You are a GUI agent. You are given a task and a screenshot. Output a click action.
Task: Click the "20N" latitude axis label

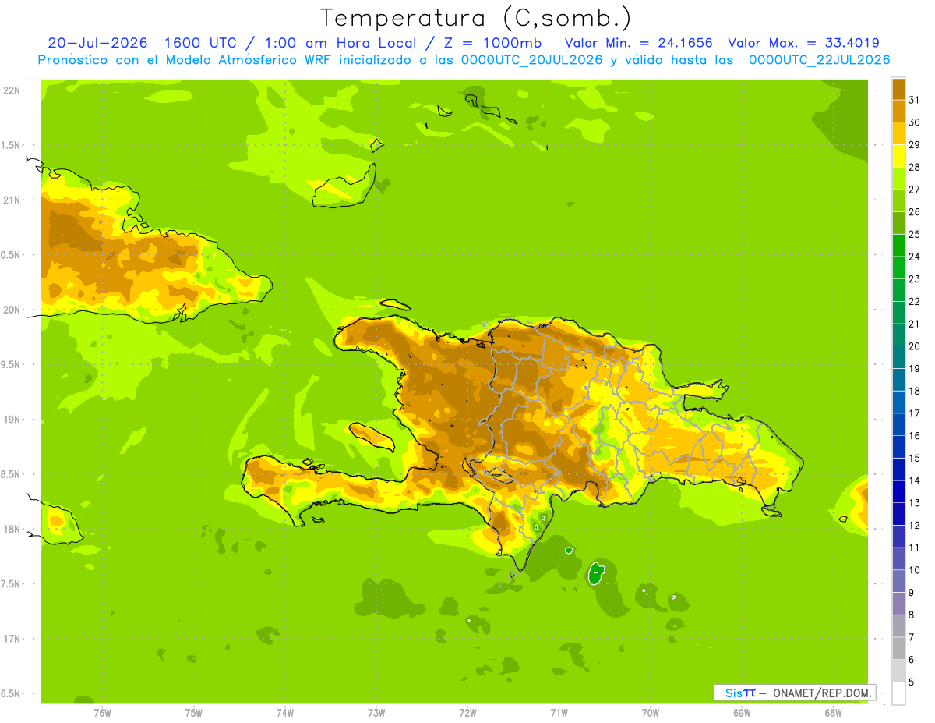(11, 310)
